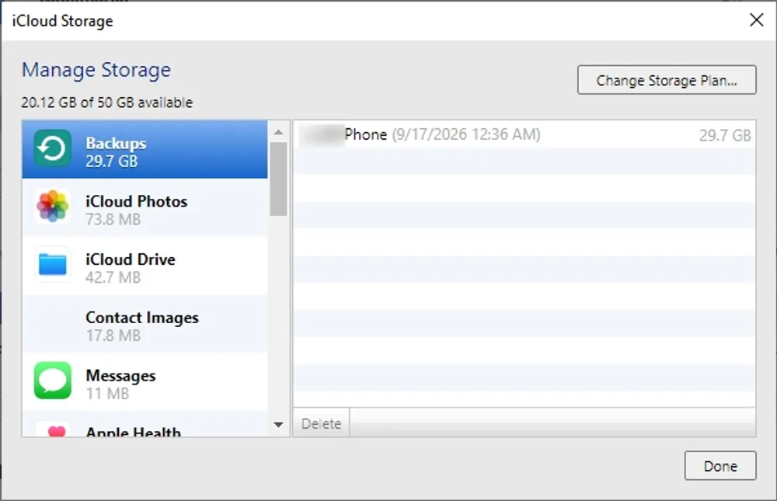Click the iCloud Photos flower icon

pos(53,206)
